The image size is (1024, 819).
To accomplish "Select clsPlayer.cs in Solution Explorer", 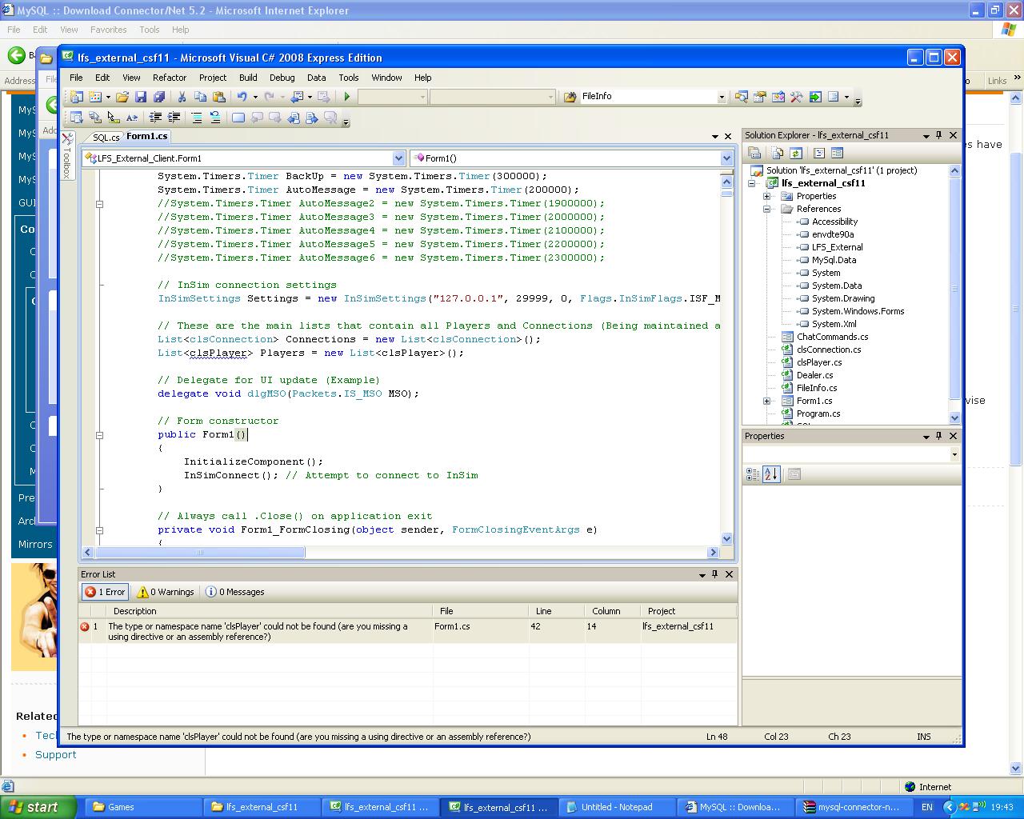I will (x=818, y=362).
